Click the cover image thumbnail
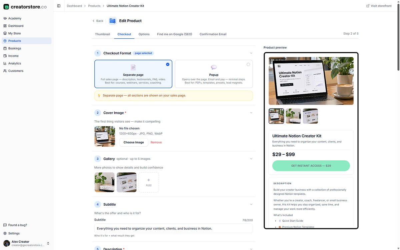The height and width of the screenshot is (250, 400). 105,136
